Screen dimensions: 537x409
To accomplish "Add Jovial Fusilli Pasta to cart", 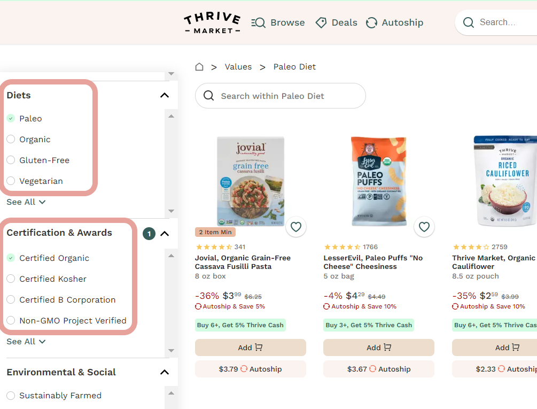I will [250, 348].
